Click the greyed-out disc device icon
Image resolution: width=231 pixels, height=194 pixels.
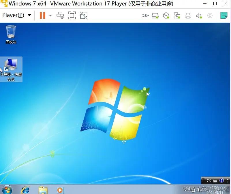(210, 16)
